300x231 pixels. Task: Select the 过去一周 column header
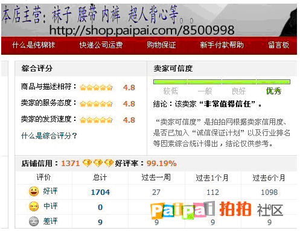[x=156, y=177]
